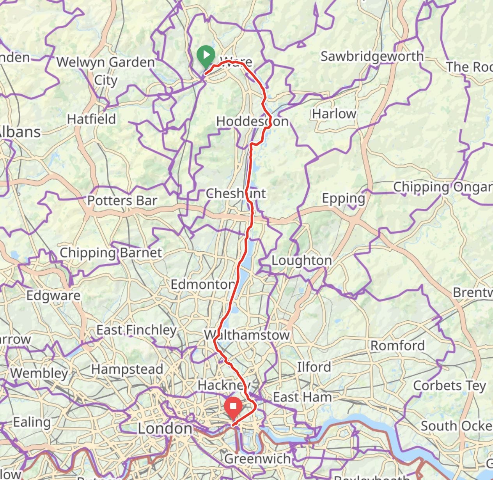Click the Hatfield town label

(x=92, y=119)
